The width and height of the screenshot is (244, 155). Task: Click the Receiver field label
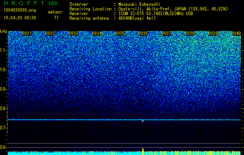point(79,14)
